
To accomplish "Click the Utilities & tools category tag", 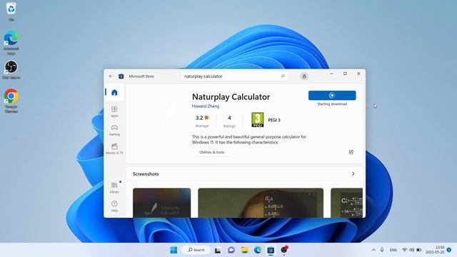I will [211, 152].
